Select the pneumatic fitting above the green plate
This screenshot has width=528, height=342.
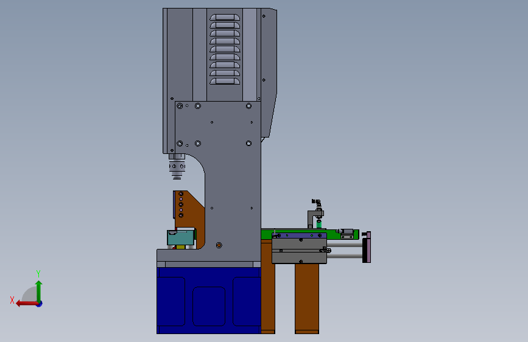(x=317, y=214)
